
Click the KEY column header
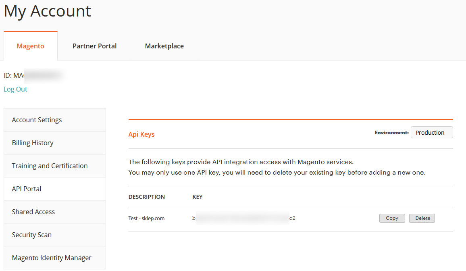point(198,197)
